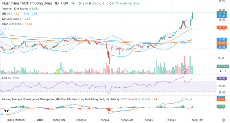Viewport: 230px width, 123px height.
Task: Click the high value H13.80
Action: point(94,3)
